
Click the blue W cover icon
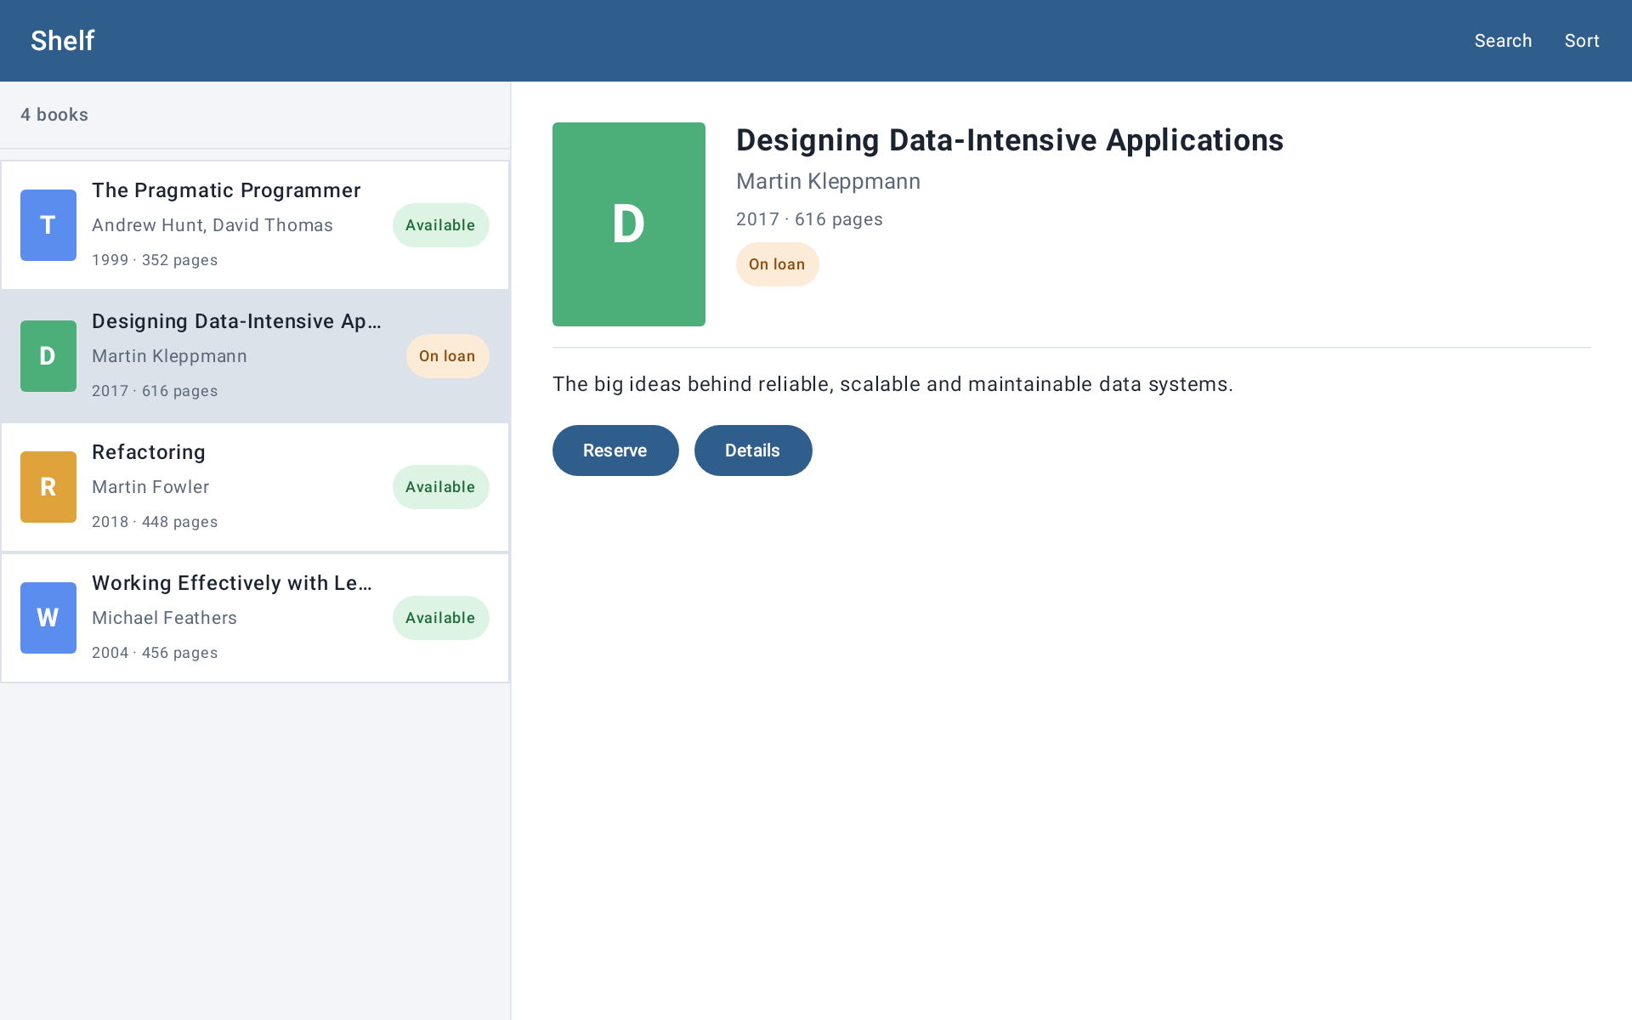tap(48, 618)
